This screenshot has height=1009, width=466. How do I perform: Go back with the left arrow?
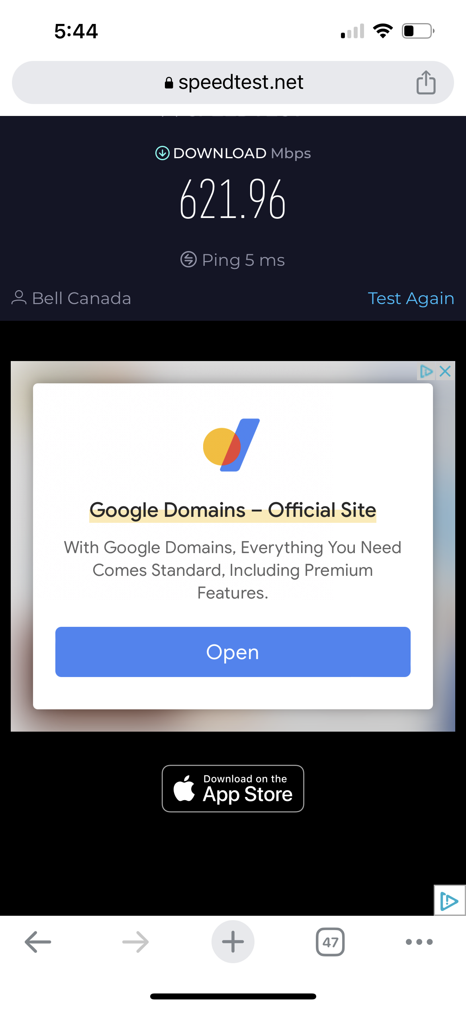[x=38, y=942]
